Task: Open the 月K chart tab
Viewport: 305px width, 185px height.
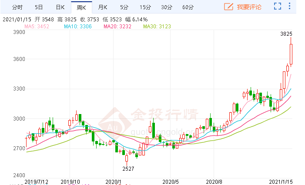Action: pyautogui.click(x=103, y=7)
